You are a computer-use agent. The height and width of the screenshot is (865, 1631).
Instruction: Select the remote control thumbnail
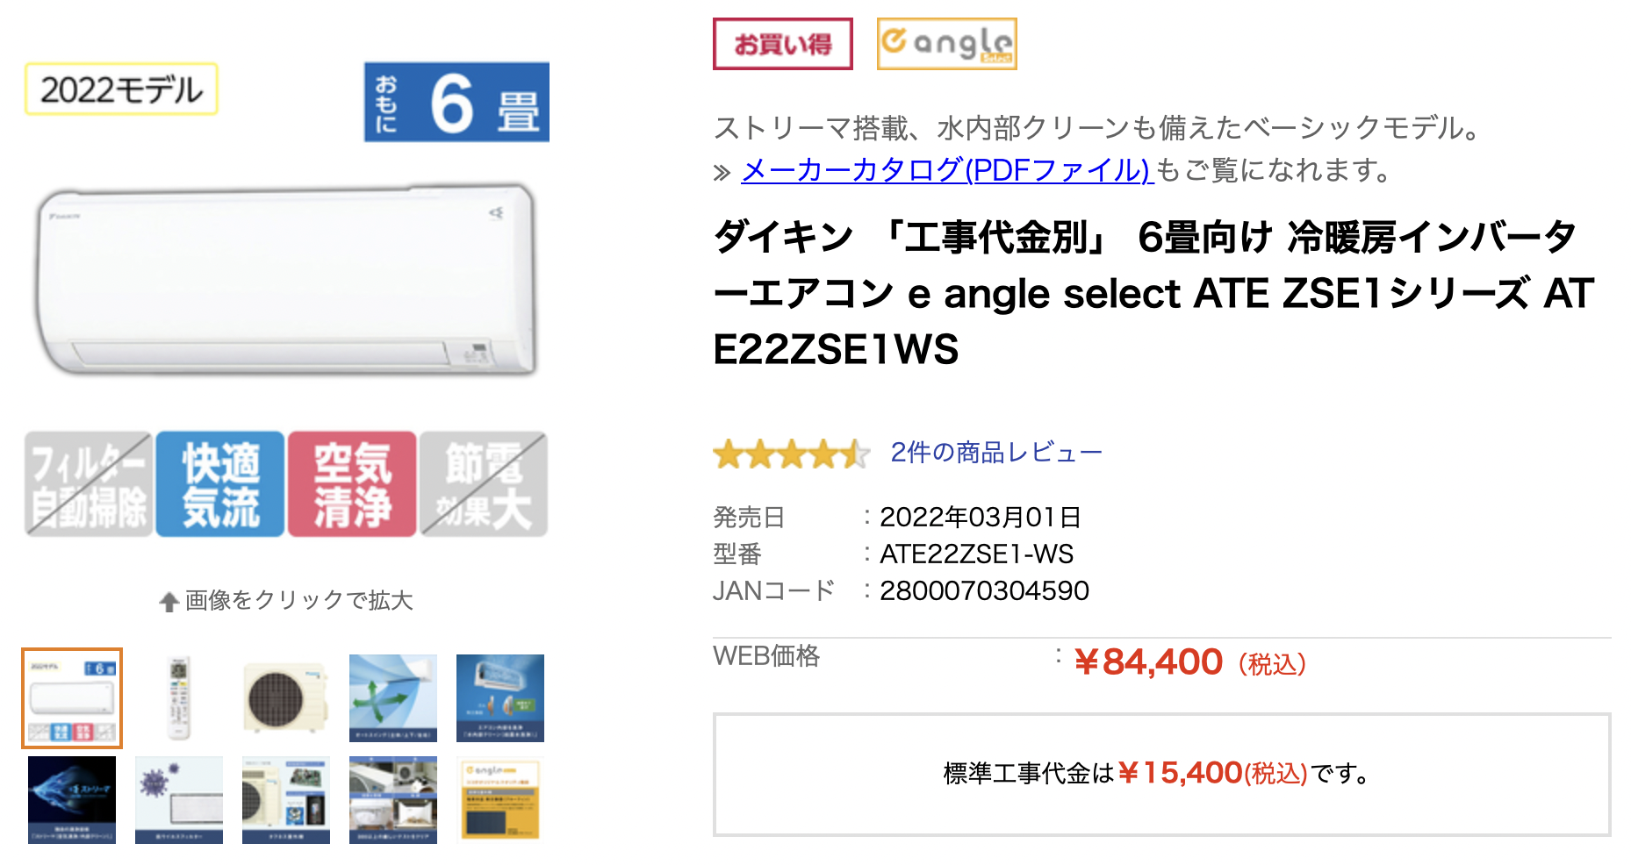coord(179,698)
